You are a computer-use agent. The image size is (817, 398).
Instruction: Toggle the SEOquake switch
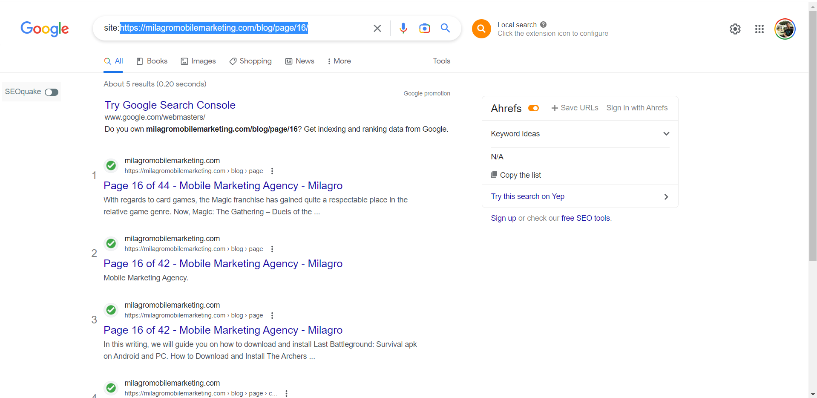52,92
